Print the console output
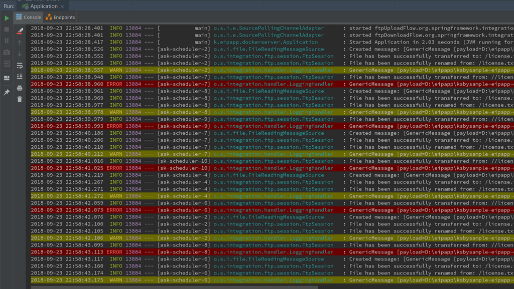 coord(20,88)
